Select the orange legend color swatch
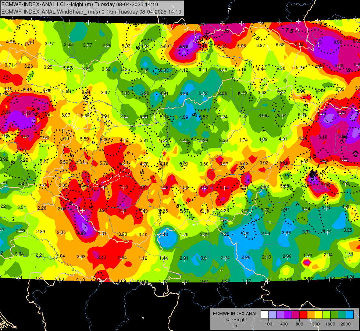Screen dimensions: 360x331 (x=311, y=315)
